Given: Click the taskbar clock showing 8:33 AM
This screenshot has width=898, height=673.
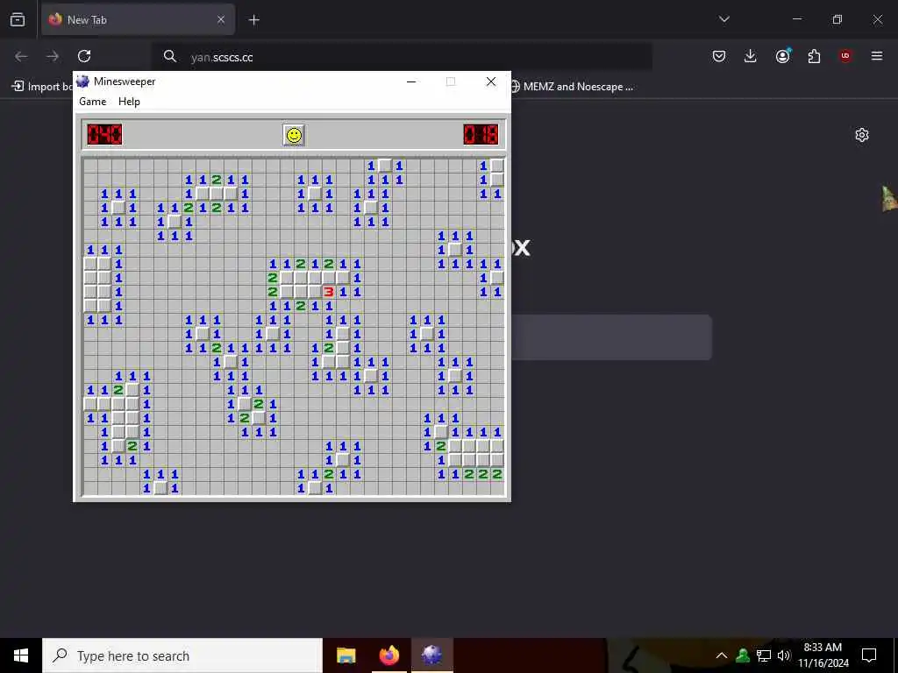Looking at the screenshot, I should (823, 655).
